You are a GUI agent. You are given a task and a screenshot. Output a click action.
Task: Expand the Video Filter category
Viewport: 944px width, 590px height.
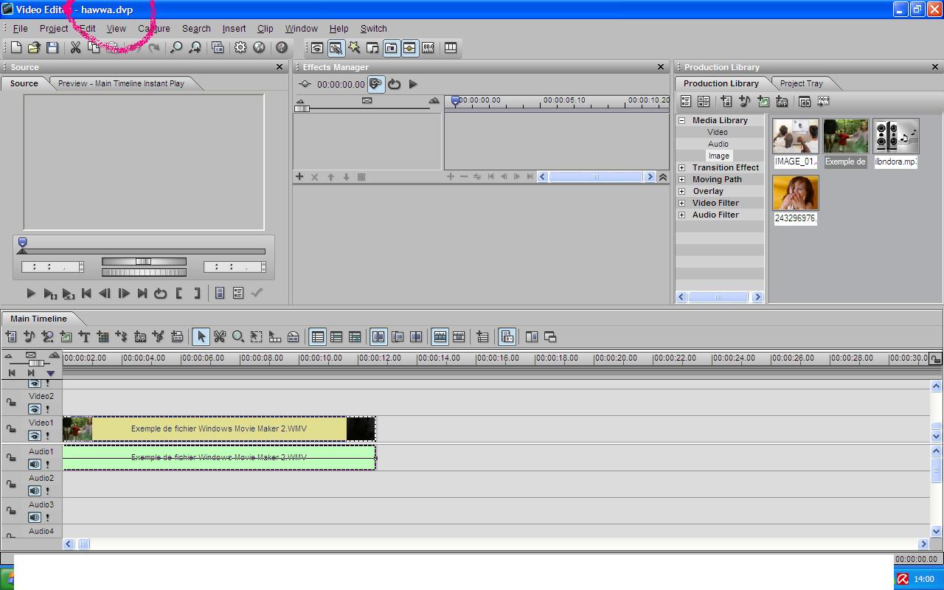pyautogui.click(x=681, y=203)
